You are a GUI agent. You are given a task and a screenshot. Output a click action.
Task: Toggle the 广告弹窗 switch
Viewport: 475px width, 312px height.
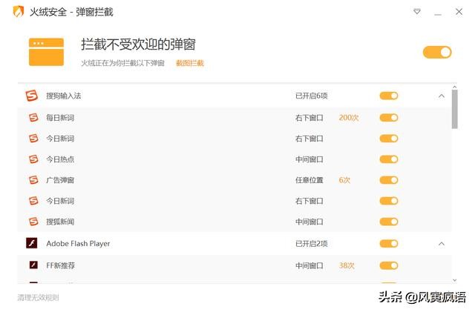[389, 180]
